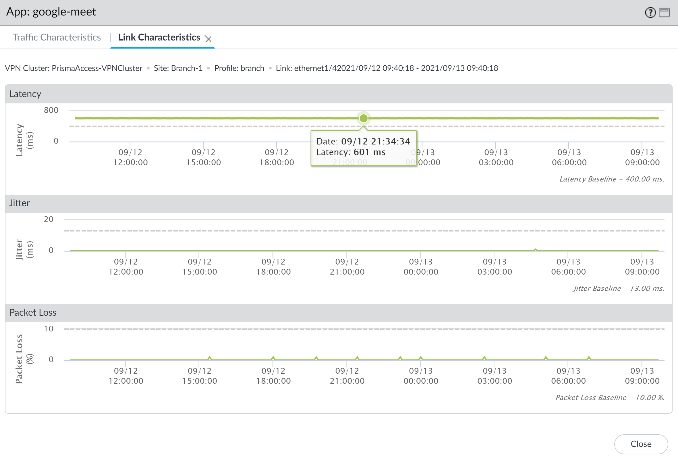Switch to the Traffic Characteristics tab
This screenshot has width=678, height=465.
[57, 37]
